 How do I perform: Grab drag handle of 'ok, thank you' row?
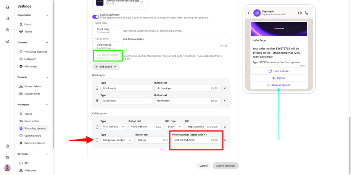(97, 88)
